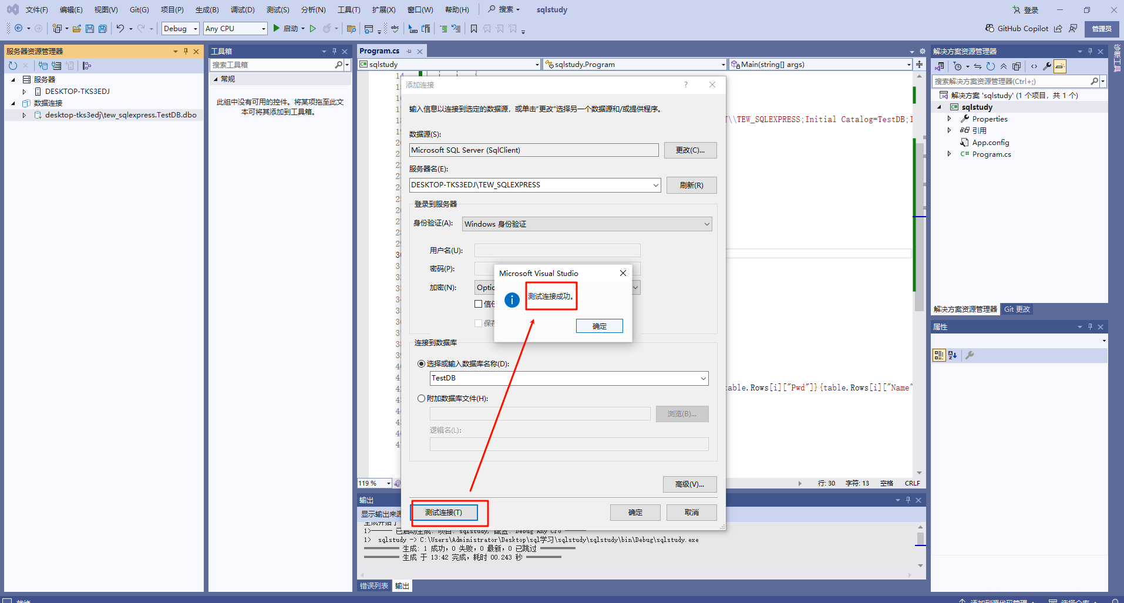The width and height of the screenshot is (1124, 603).
Task: Toggle auto-hide pin of Server Explorer panel
Action: click(186, 51)
